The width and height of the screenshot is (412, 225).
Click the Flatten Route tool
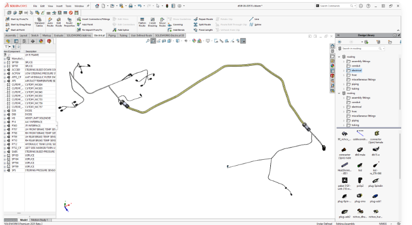(142, 22)
